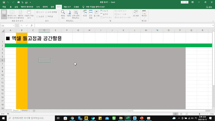Screen dimensions: 215x121
Task: Switch to Sheet1 tab
Action: coord(16,111)
